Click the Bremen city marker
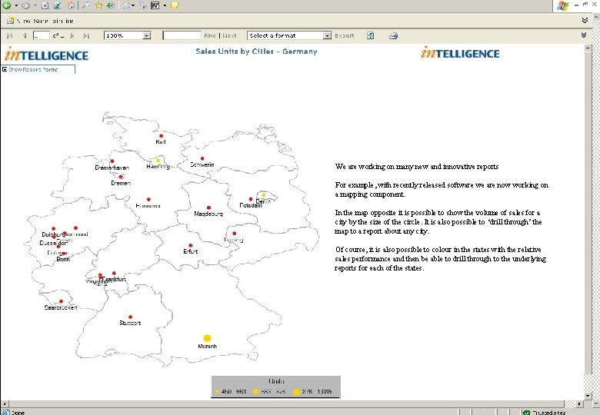The image size is (600, 415). pyautogui.click(x=121, y=177)
